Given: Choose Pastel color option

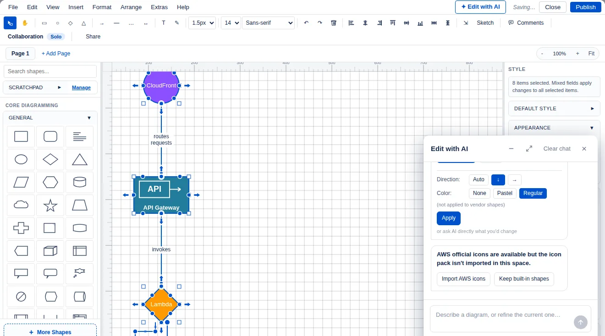Looking at the screenshot, I should [505, 193].
